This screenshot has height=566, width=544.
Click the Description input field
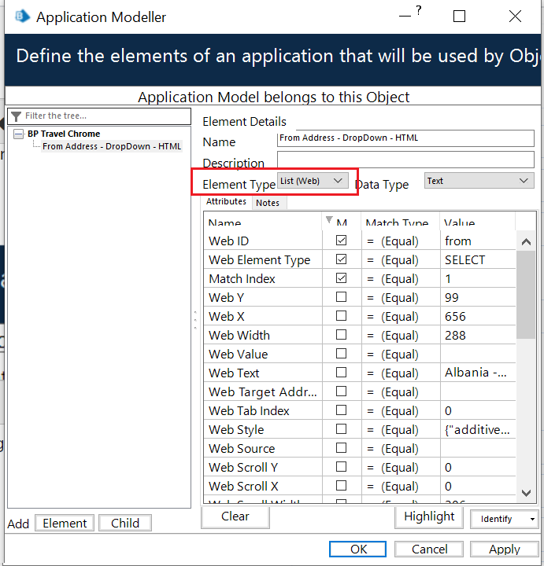(405, 160)
